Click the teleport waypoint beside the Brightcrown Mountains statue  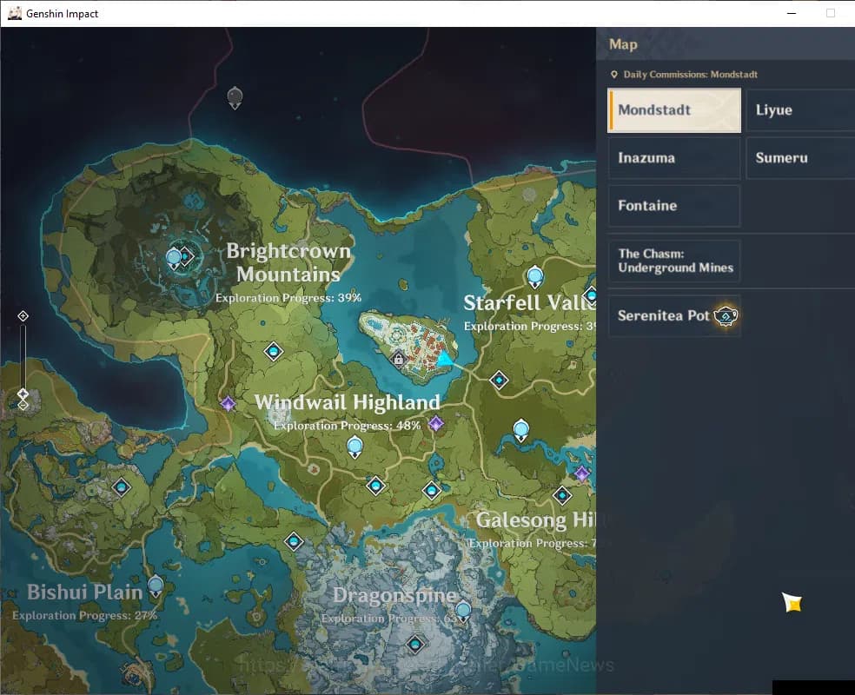coord(186,256)
